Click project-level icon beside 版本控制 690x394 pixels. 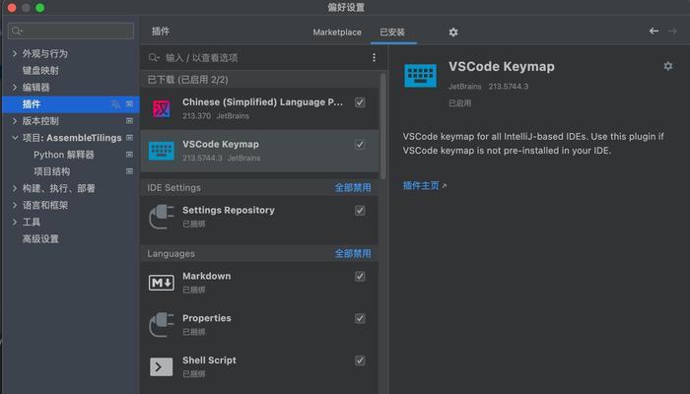click(129, 120)
